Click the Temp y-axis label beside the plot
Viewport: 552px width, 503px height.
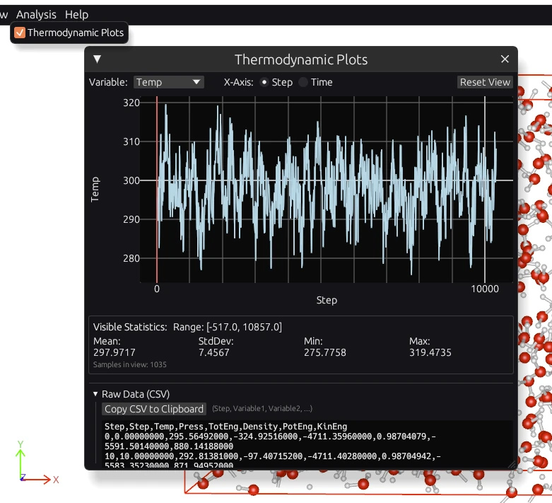coord(95,189)
